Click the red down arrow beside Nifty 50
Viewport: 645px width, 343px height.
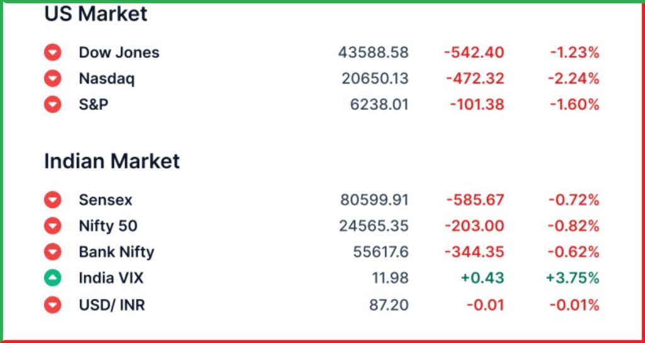tap(53, 226)
